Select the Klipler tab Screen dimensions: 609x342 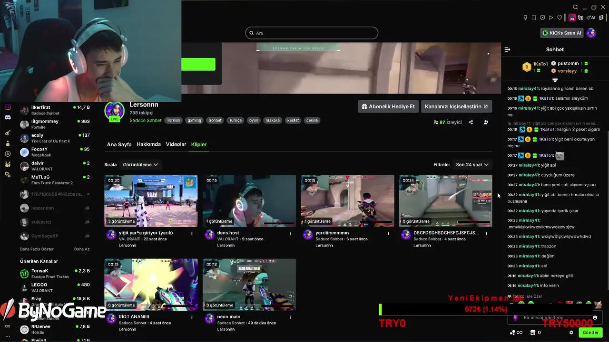pos(199,144)
